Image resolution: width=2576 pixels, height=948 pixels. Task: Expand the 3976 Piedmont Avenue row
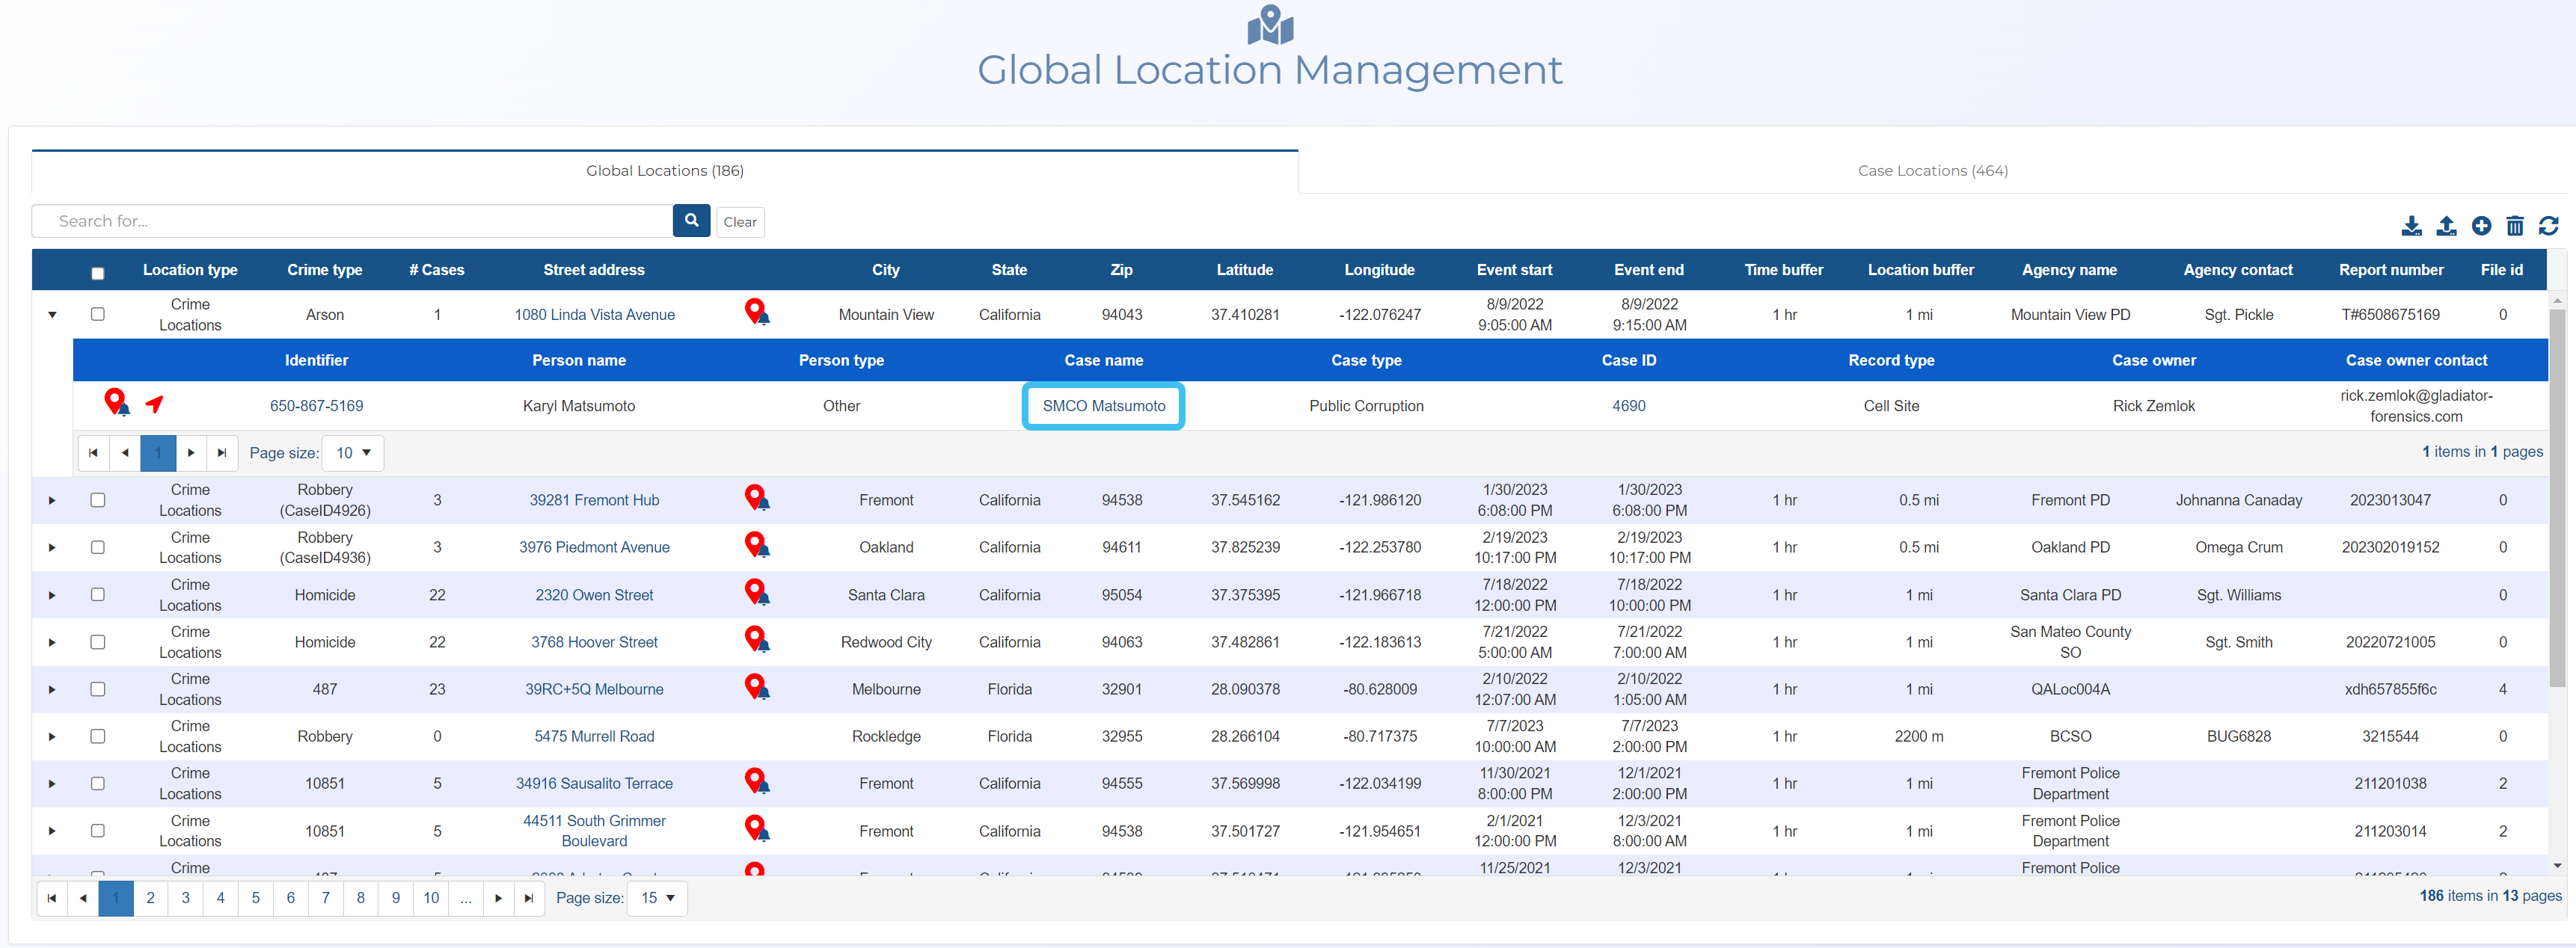click(52, 548)
